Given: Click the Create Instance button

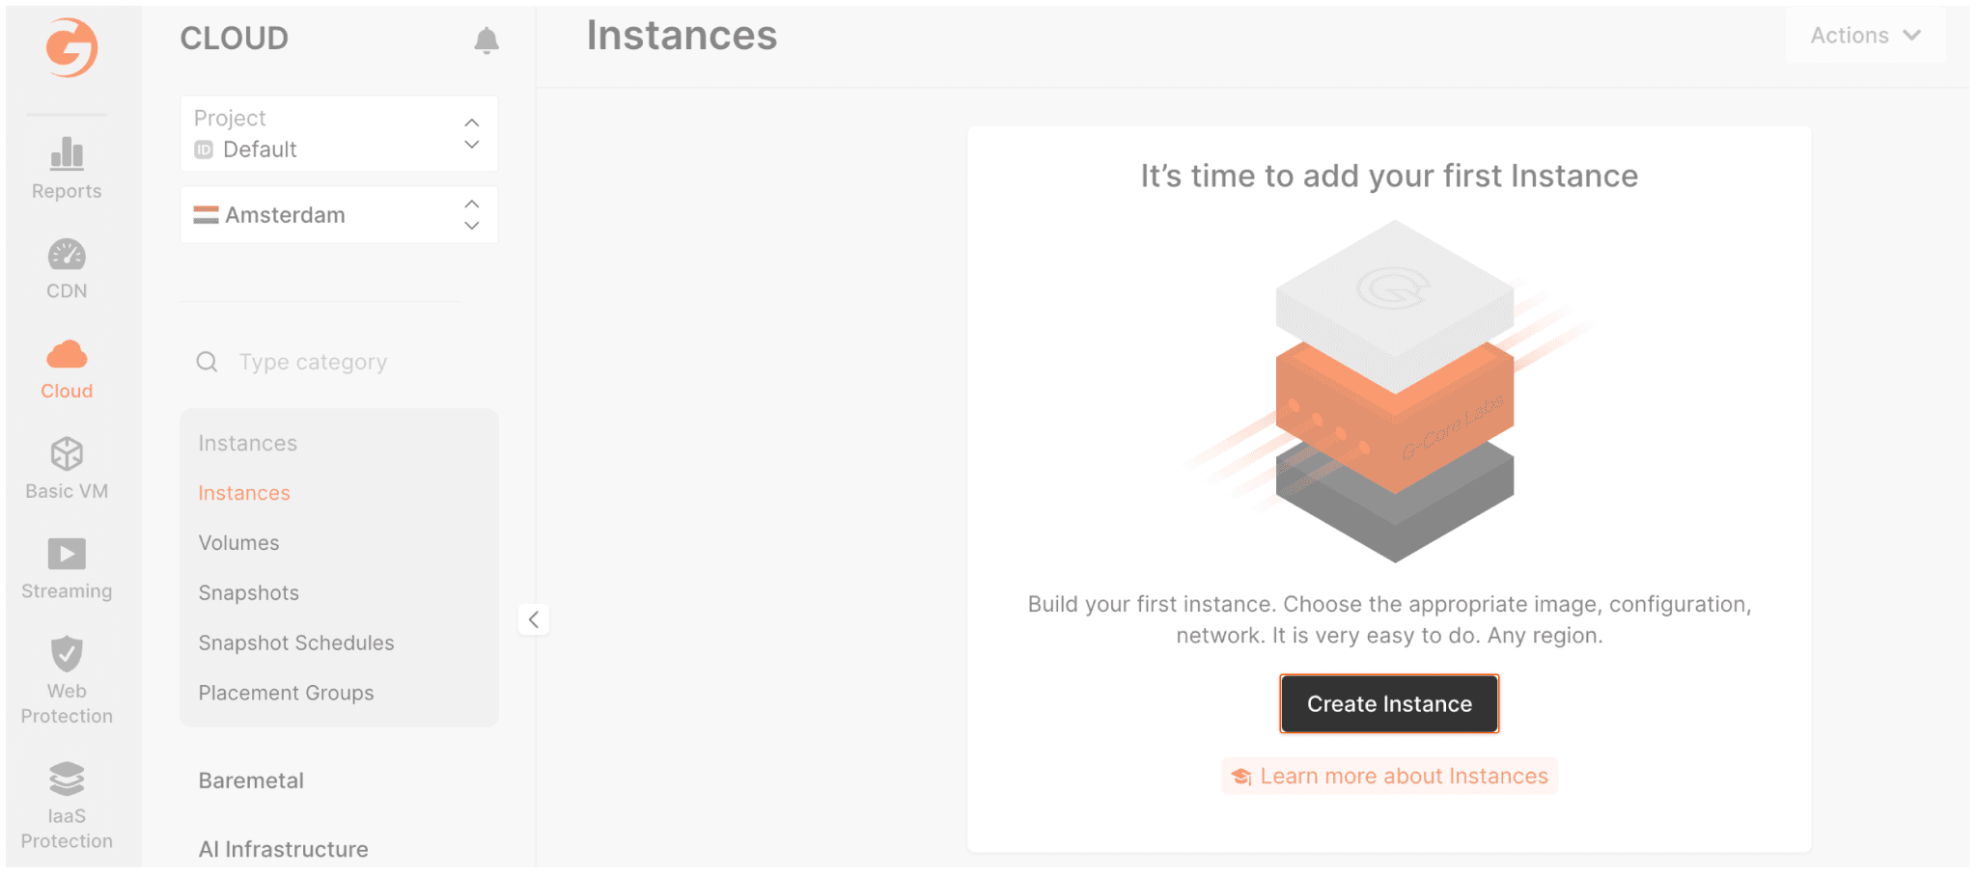Looking at the screenshot, I should [x=1389, y=704].
